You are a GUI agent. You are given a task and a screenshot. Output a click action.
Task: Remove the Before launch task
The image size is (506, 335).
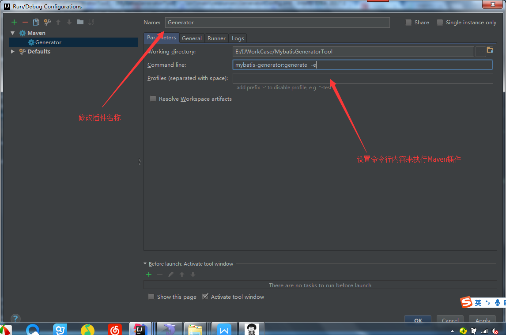tap(160, 274)
